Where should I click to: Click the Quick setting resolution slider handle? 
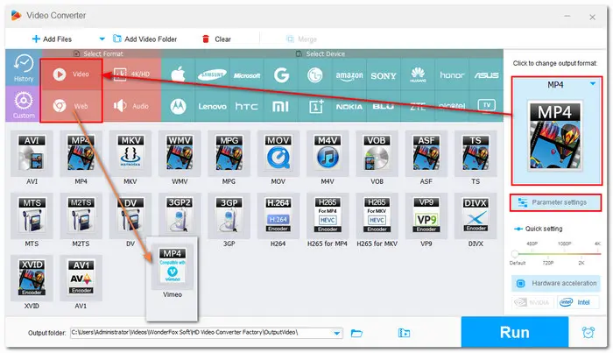click(515, 254)
